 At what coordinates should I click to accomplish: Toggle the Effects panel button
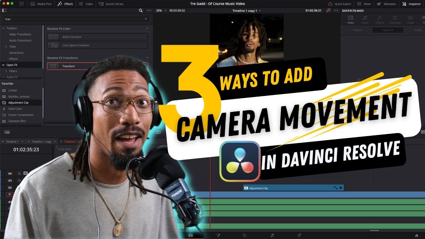pyautogui.click(x=65, y=4)
